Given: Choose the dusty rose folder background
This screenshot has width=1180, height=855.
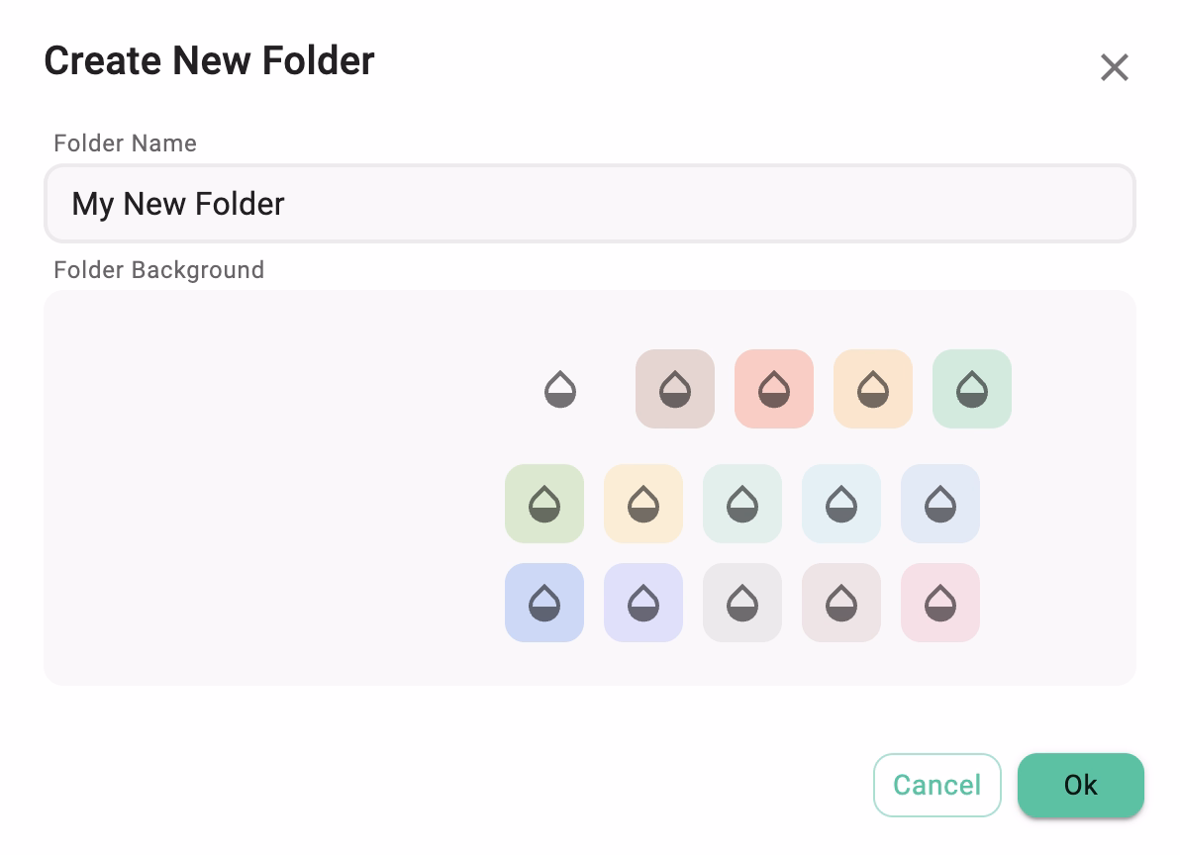Looking at the screenshot, I should click(841, 603).
